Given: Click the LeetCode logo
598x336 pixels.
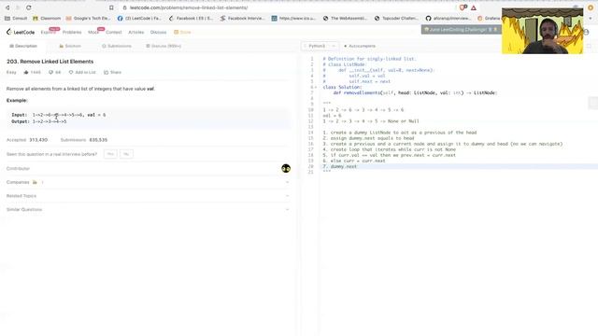Looking at the screenshot, I should point(21,32).
